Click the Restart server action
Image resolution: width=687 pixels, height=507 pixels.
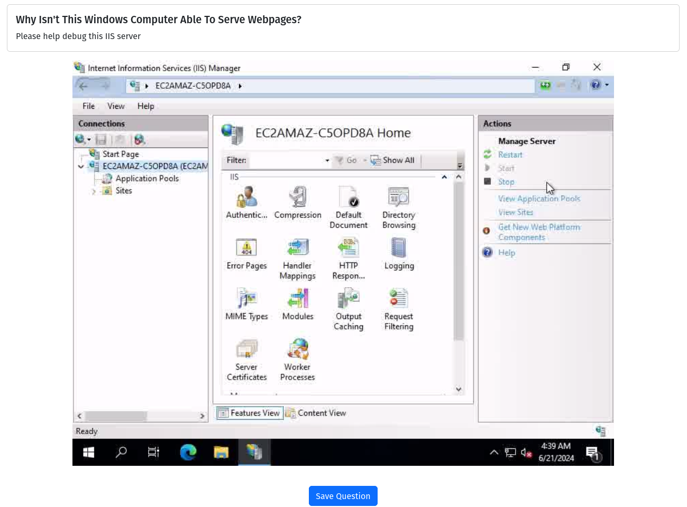[510, 155]
